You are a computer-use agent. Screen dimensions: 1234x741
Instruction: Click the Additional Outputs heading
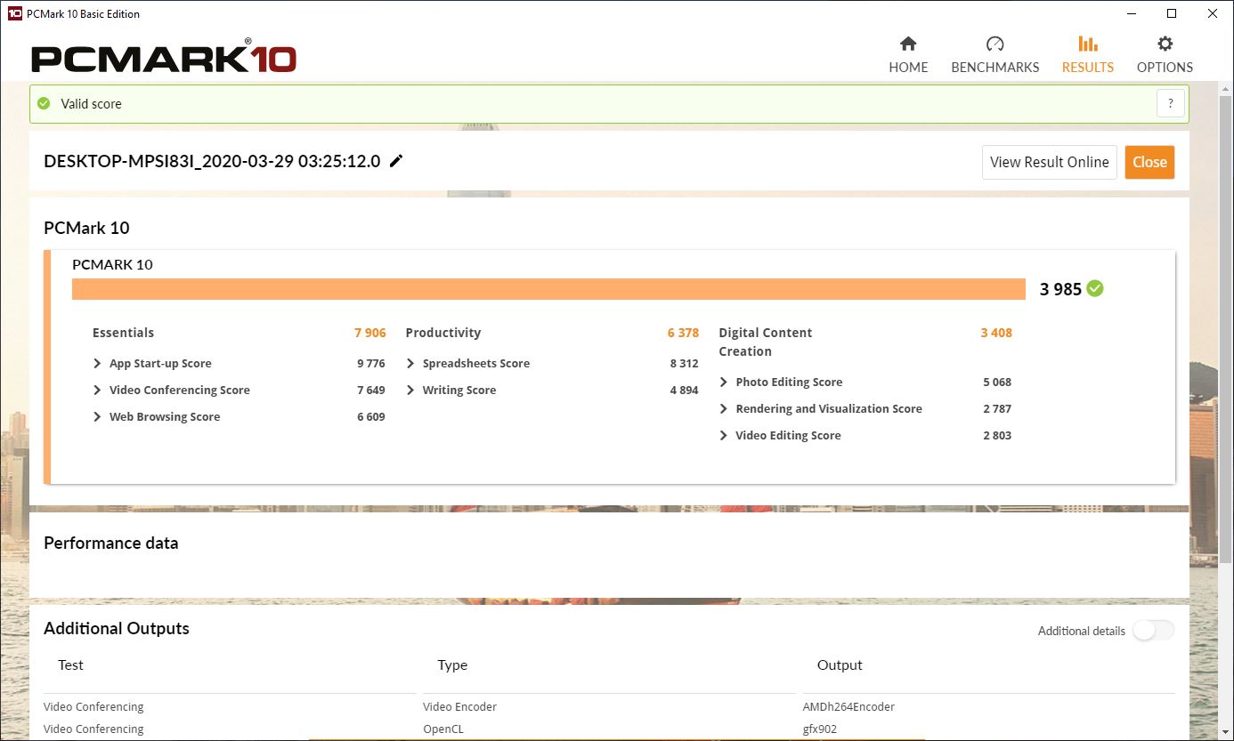[x=117, y=628]
